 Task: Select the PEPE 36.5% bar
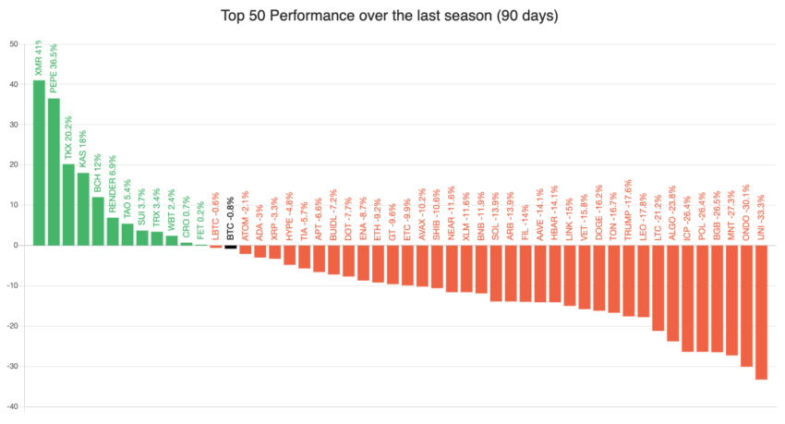(x=54, y=172)
